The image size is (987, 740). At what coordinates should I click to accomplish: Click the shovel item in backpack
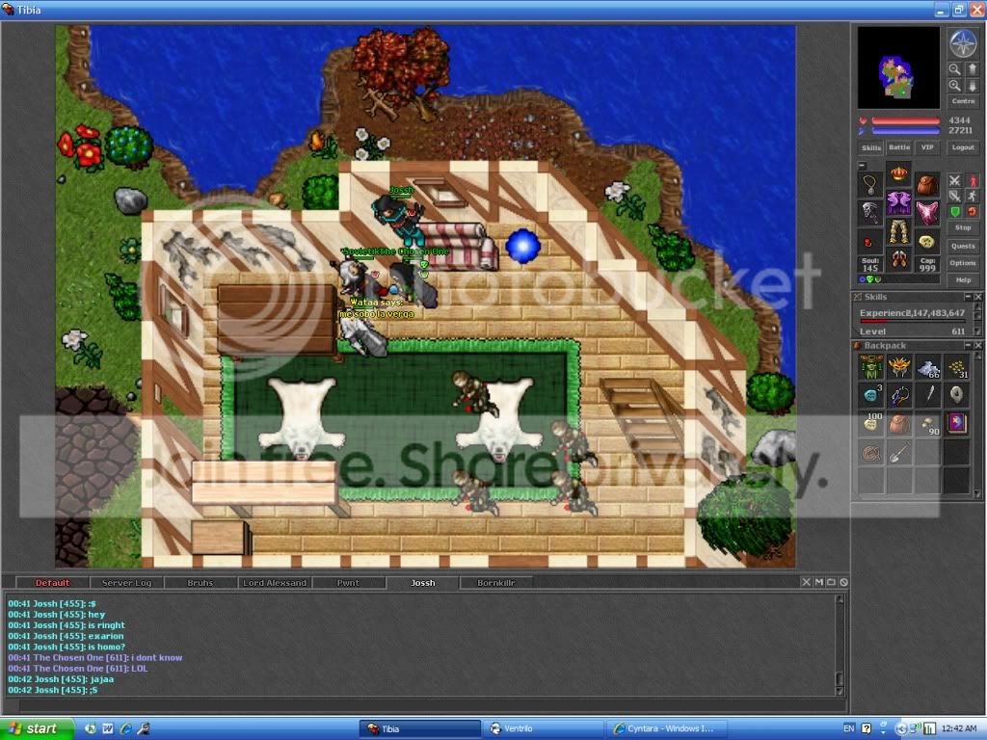pyautogui.click(x=899, y=452)
